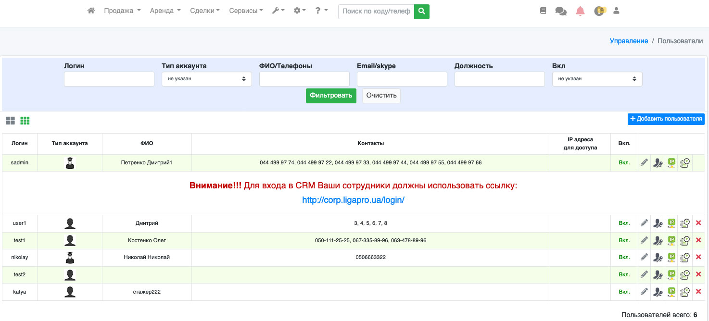Screen dimensions: 709x321
Task: Open the Тип аккаунта dropdown filter
Action: 206,79
